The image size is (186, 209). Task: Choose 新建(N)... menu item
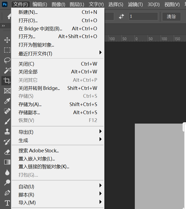click(58, 12)
